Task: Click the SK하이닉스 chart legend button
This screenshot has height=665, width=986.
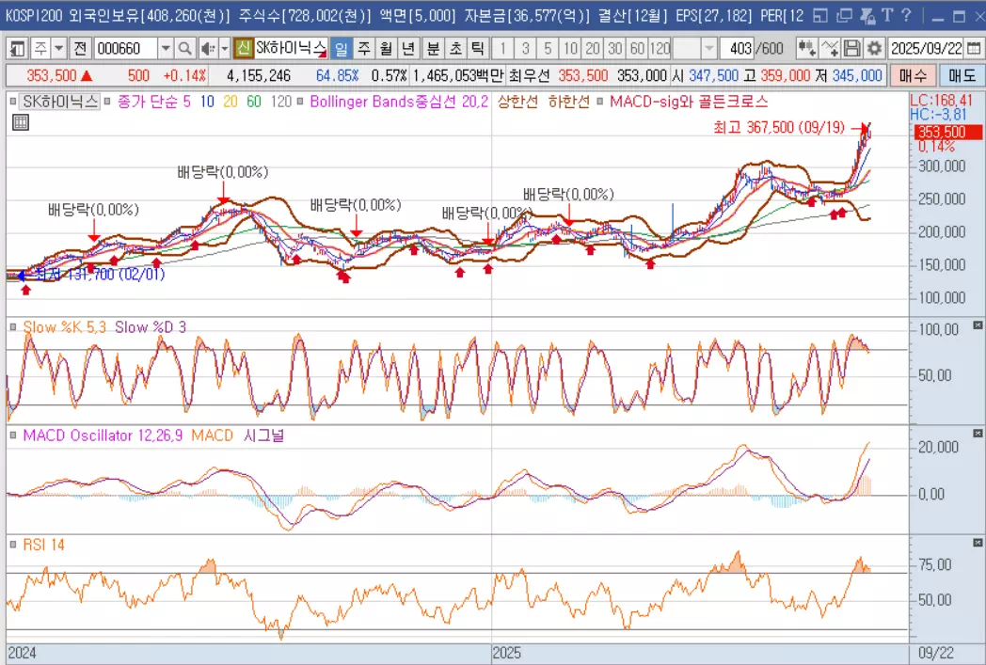Action: 60,102
